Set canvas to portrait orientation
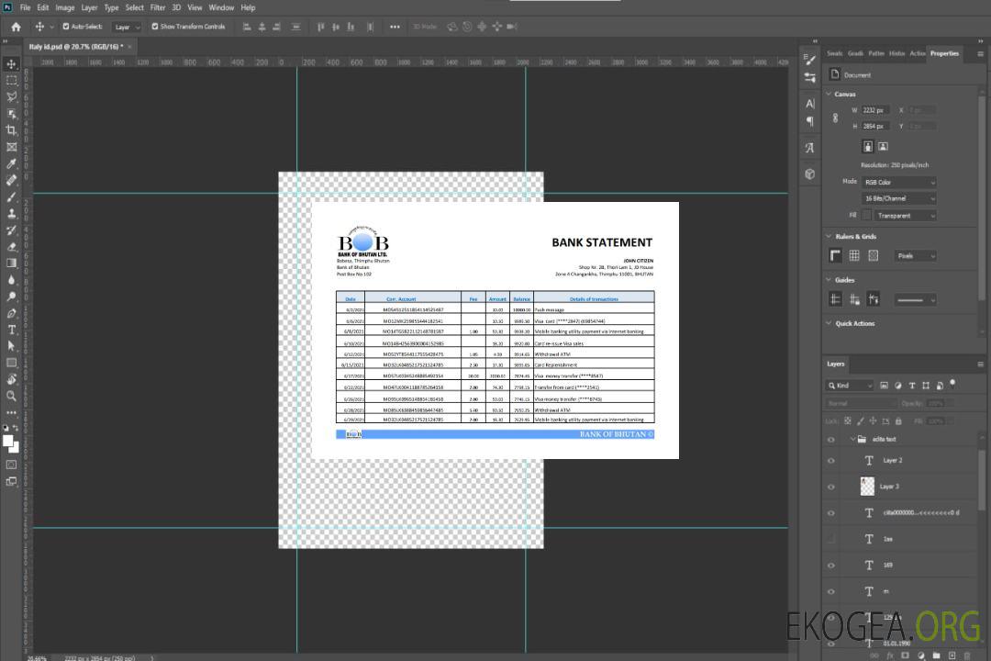 pyautogui.click(x=868, y=147)
